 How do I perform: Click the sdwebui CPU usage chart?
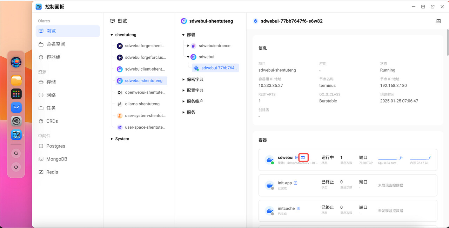tap(390, 158)
